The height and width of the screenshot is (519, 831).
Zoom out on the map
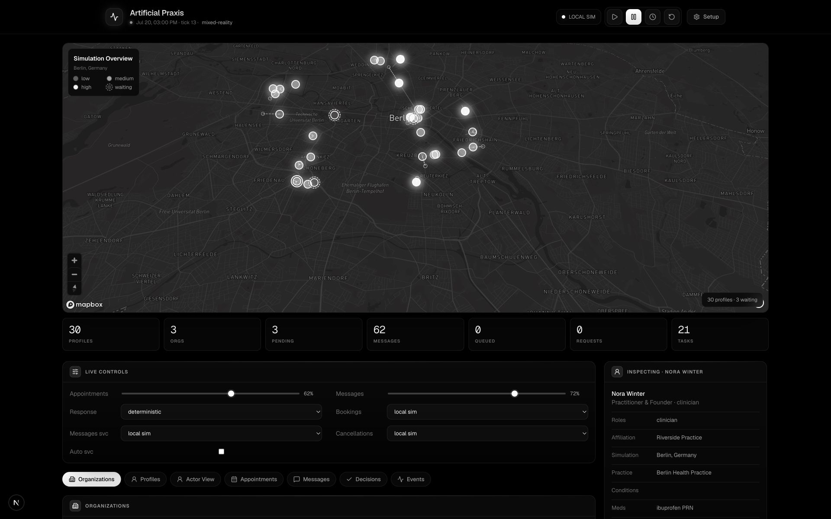tap(74, 274)
